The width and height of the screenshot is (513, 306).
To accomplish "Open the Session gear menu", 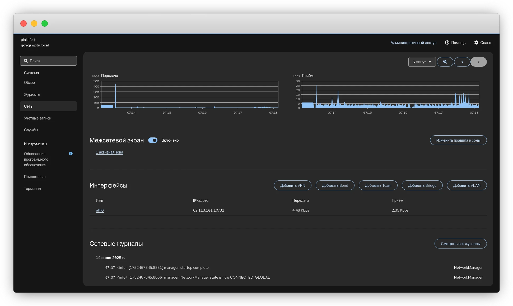I will 482,43.
